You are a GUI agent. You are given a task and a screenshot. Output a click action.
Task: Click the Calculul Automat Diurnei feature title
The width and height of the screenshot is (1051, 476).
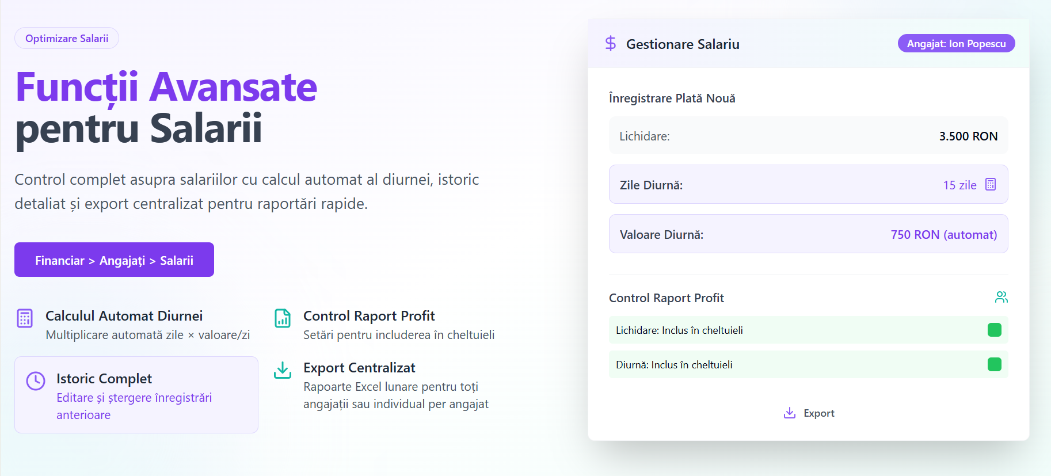tap(124, 316)
